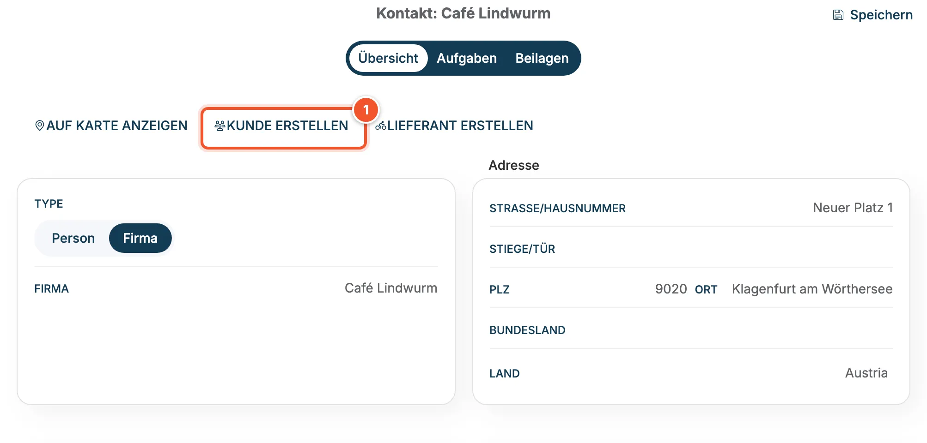Switch to the Übersicht tab
Image resolution: width=927 pixels, height=443 pixels.
(388, 58)
